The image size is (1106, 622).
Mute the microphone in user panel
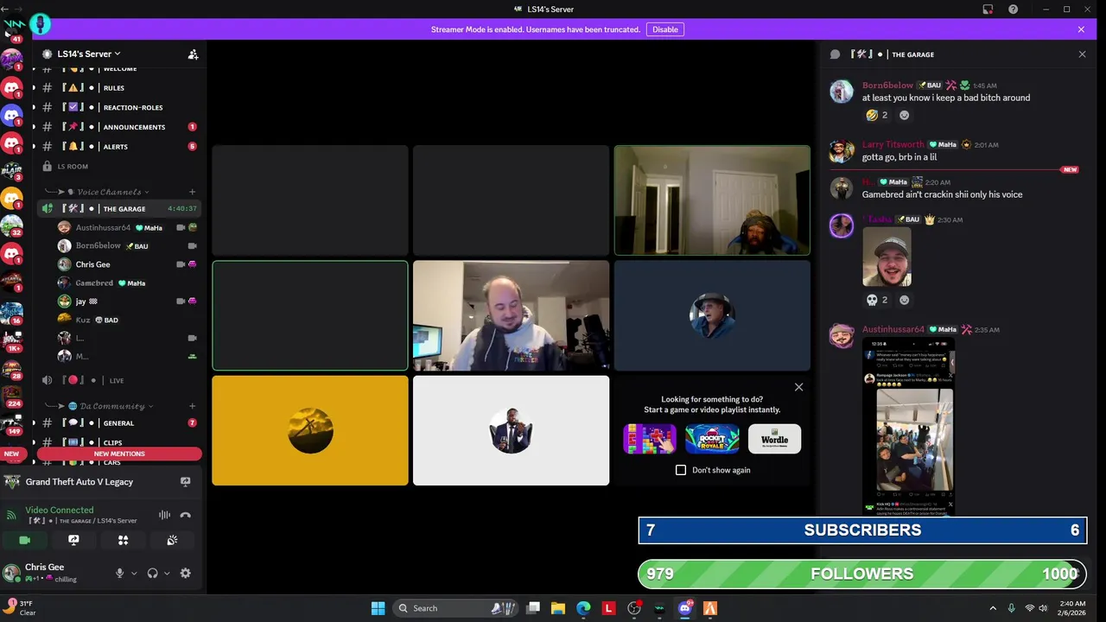(120, 573)
